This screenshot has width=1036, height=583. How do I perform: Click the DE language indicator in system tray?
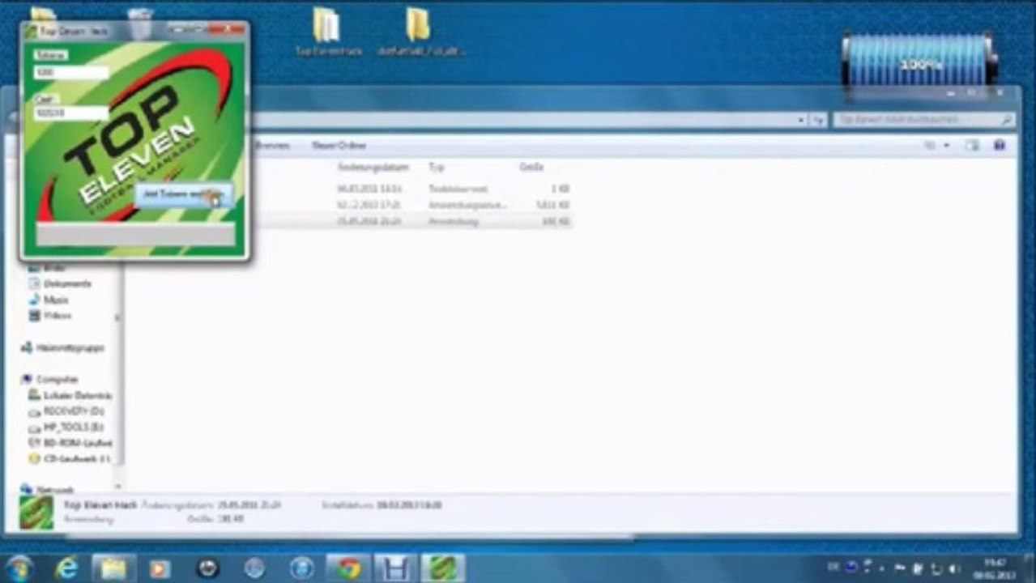pos(833,568)
